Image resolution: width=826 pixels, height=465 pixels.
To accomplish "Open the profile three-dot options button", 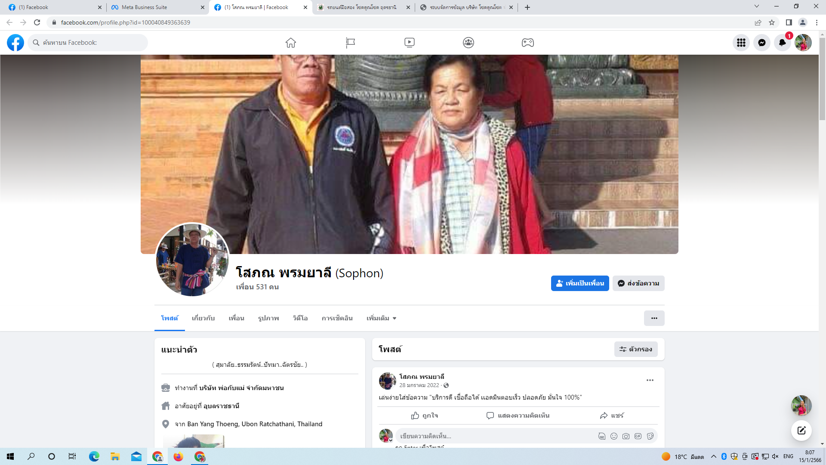I will 654,318.
